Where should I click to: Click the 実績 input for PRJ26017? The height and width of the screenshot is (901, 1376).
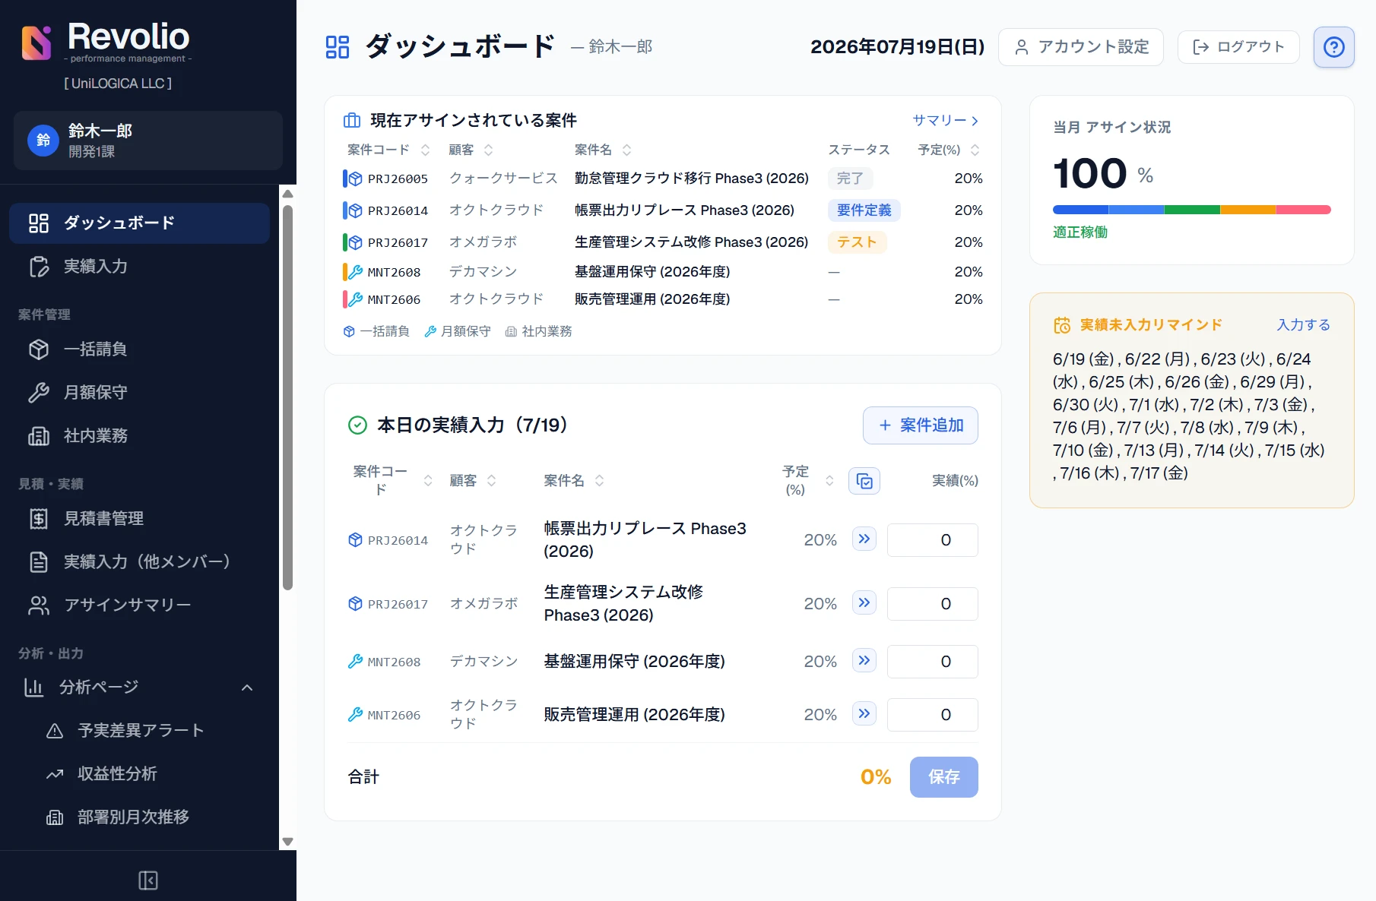pos(933,604)
